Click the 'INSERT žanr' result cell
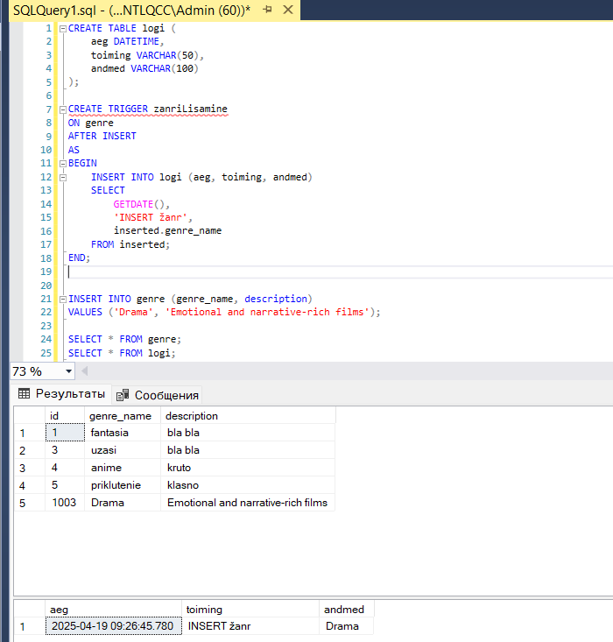The image size is (613, 642). click(x=250, y=626)
